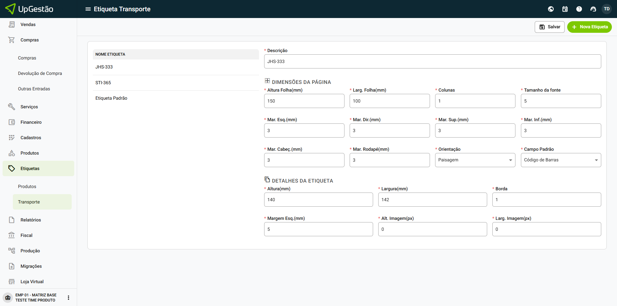Screen dimensions: 617x306
Task: Select the STI-365 label row
Action: click(103, 83)
